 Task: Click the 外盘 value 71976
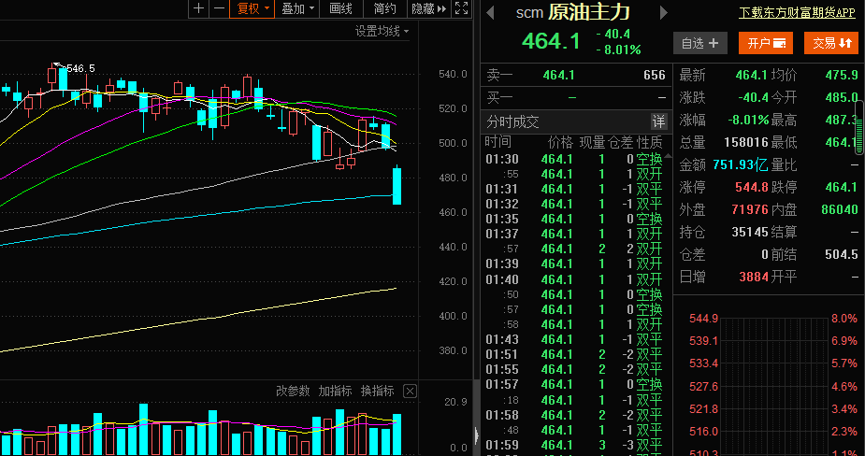[750, 209]
